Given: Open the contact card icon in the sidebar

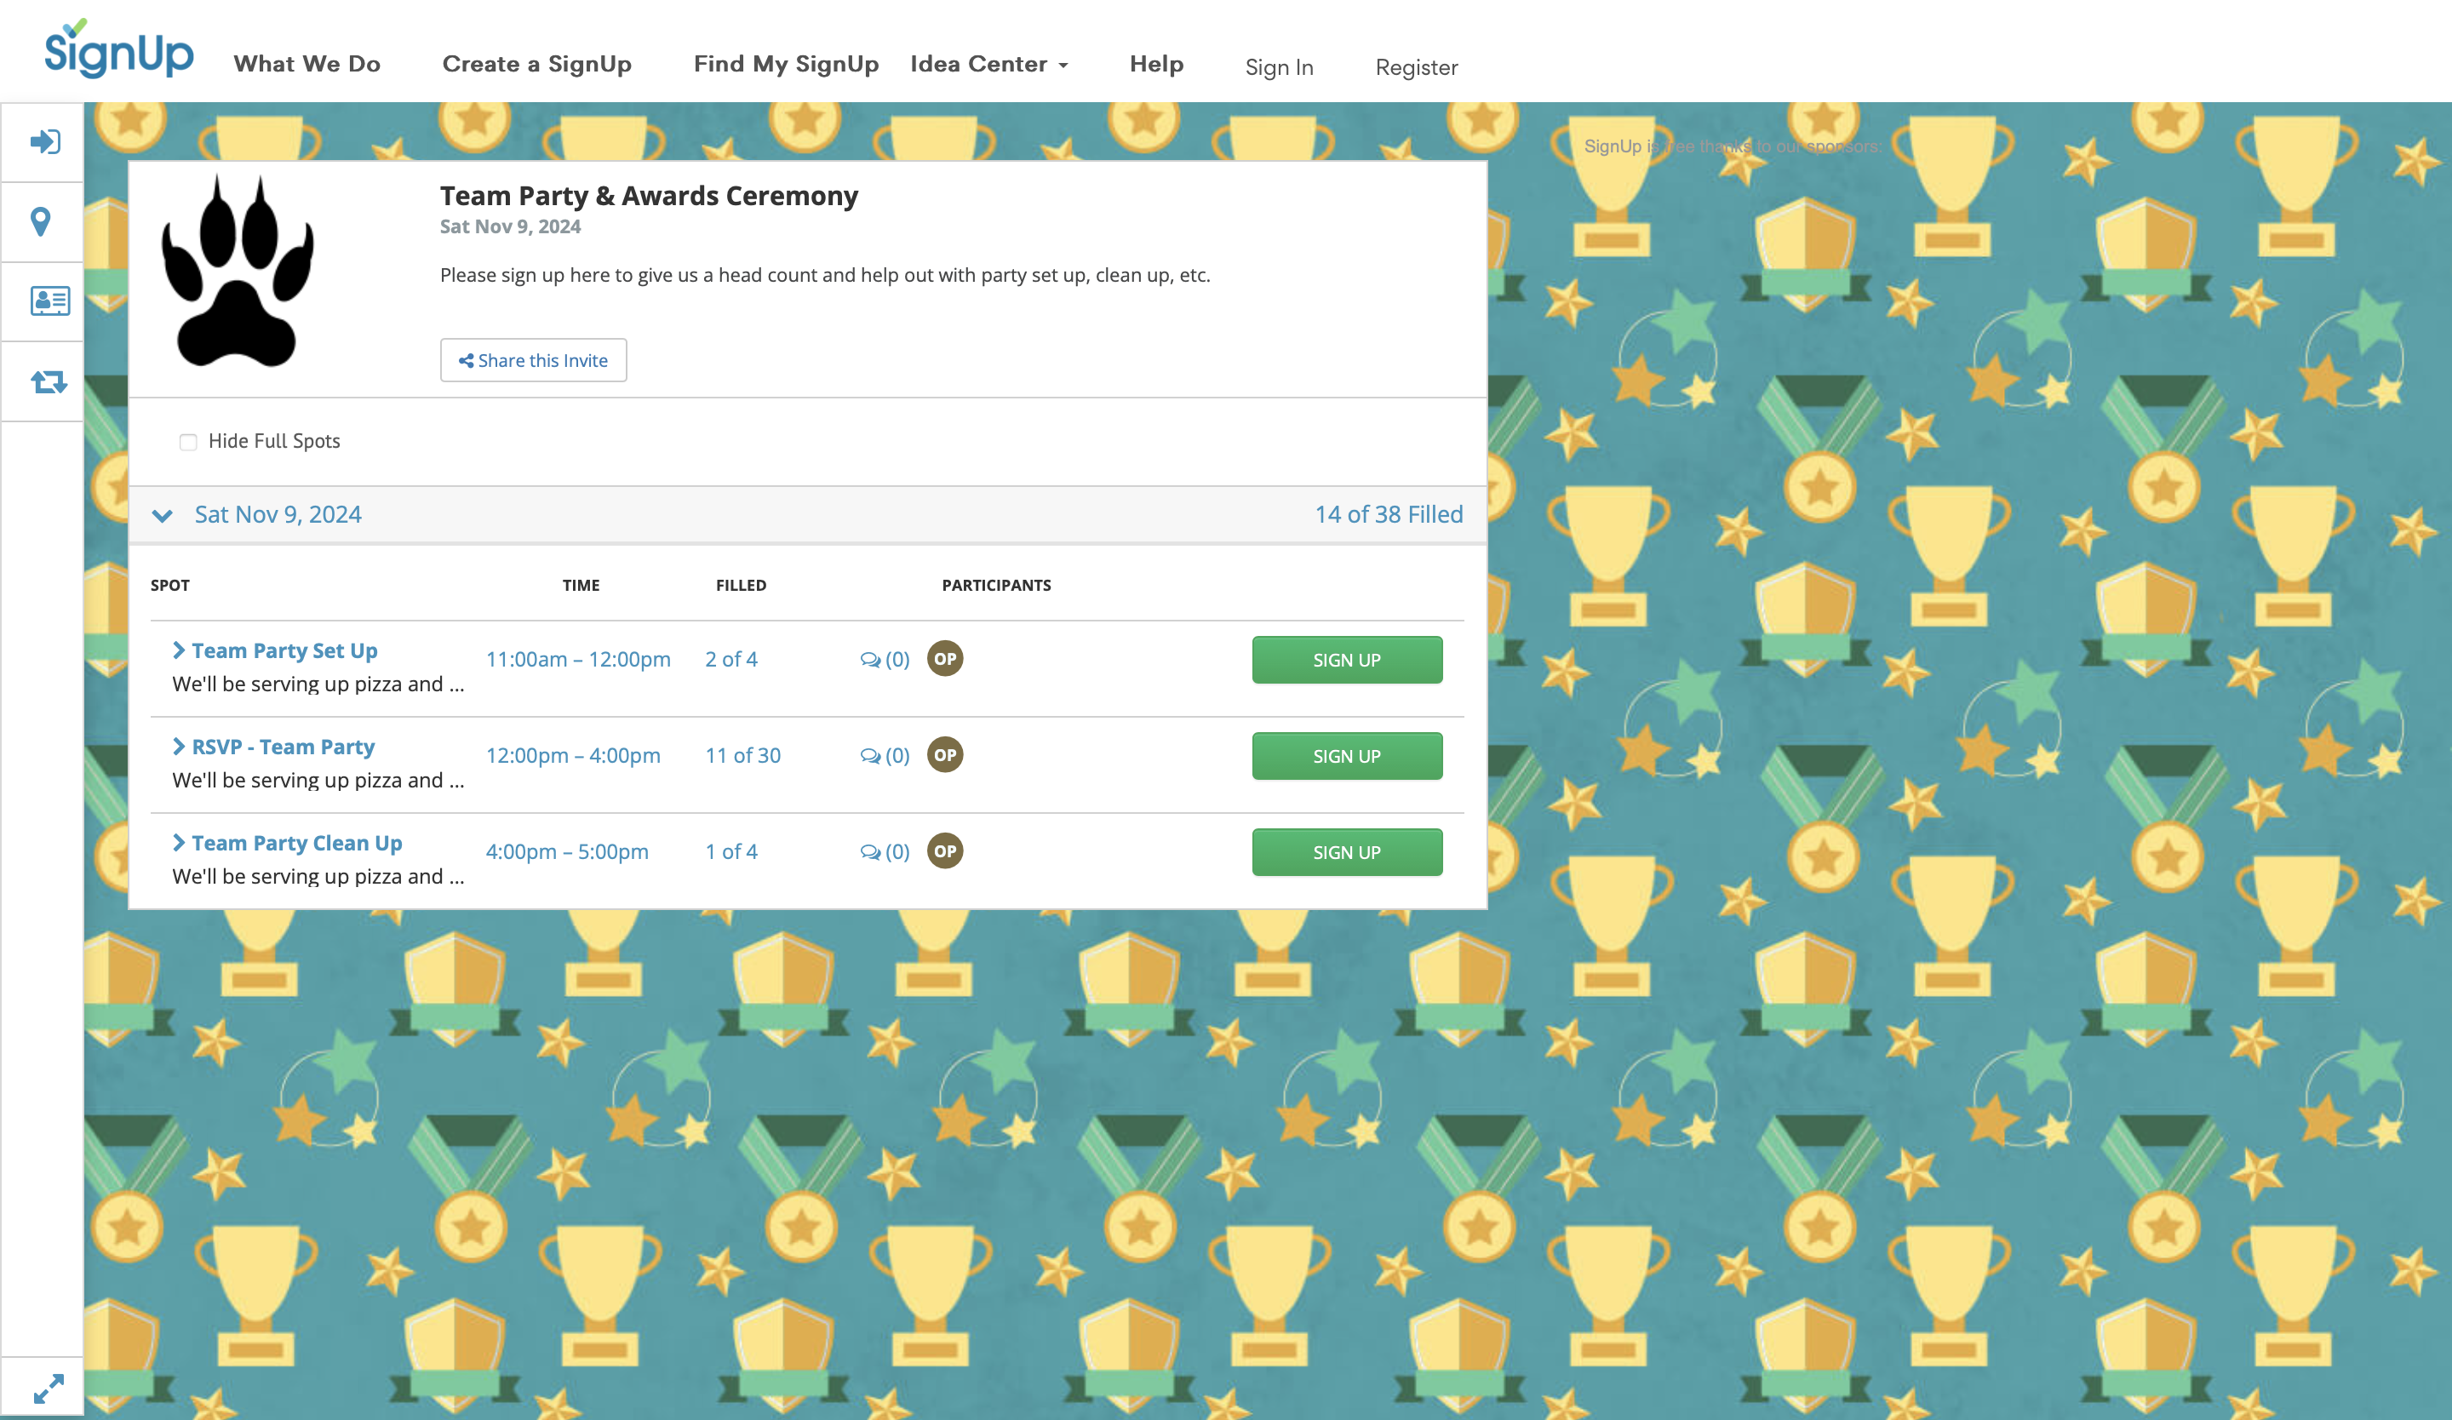Looking at the screenshot, I should pyautogui.click(x=43, y=301).
